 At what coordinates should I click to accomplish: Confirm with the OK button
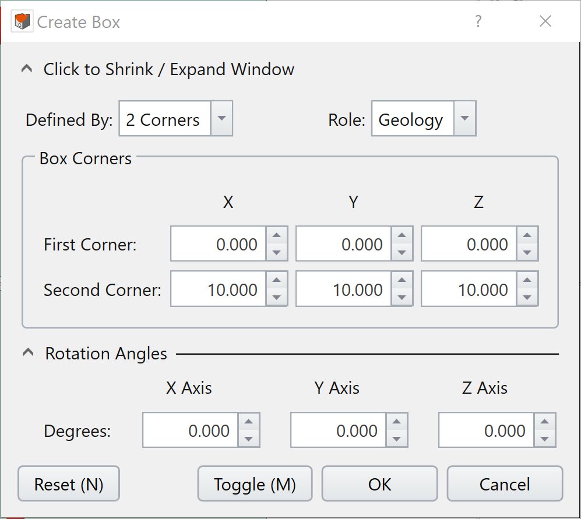[379, 483]
